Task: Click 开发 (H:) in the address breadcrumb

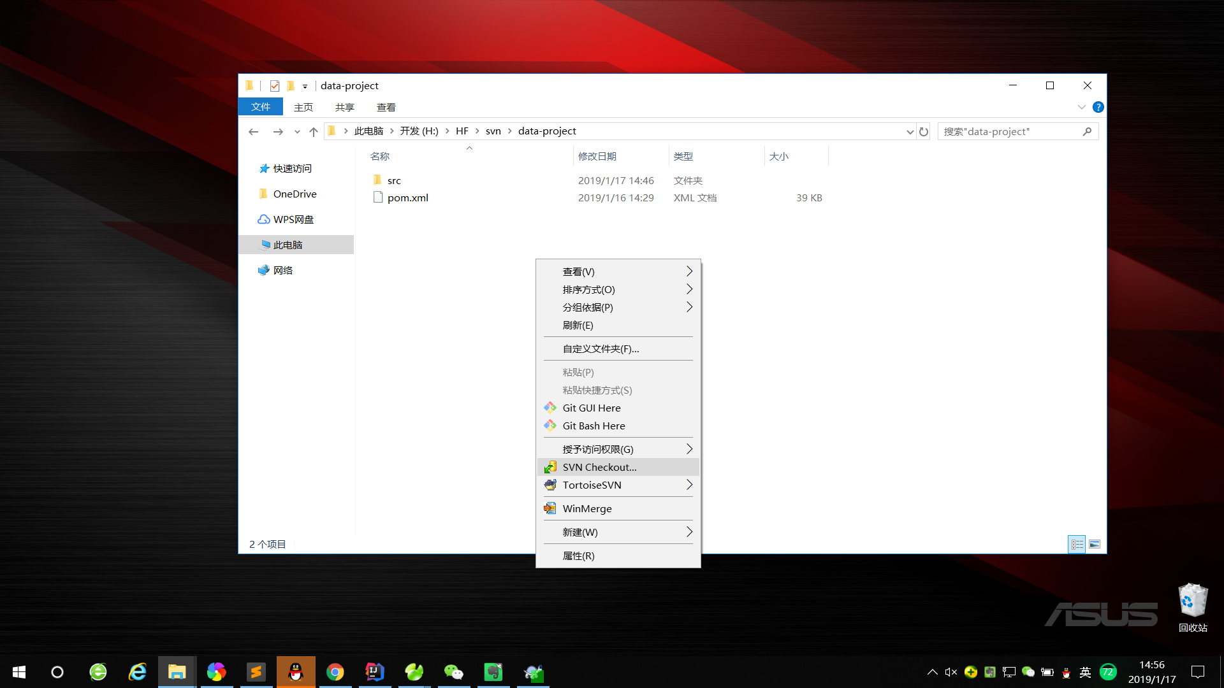Action: point(419,131)
